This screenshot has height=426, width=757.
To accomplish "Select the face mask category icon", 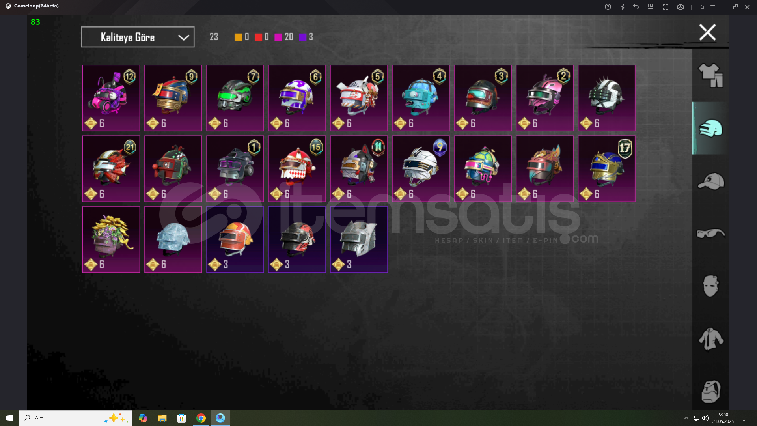I will (x=710, y=286).
